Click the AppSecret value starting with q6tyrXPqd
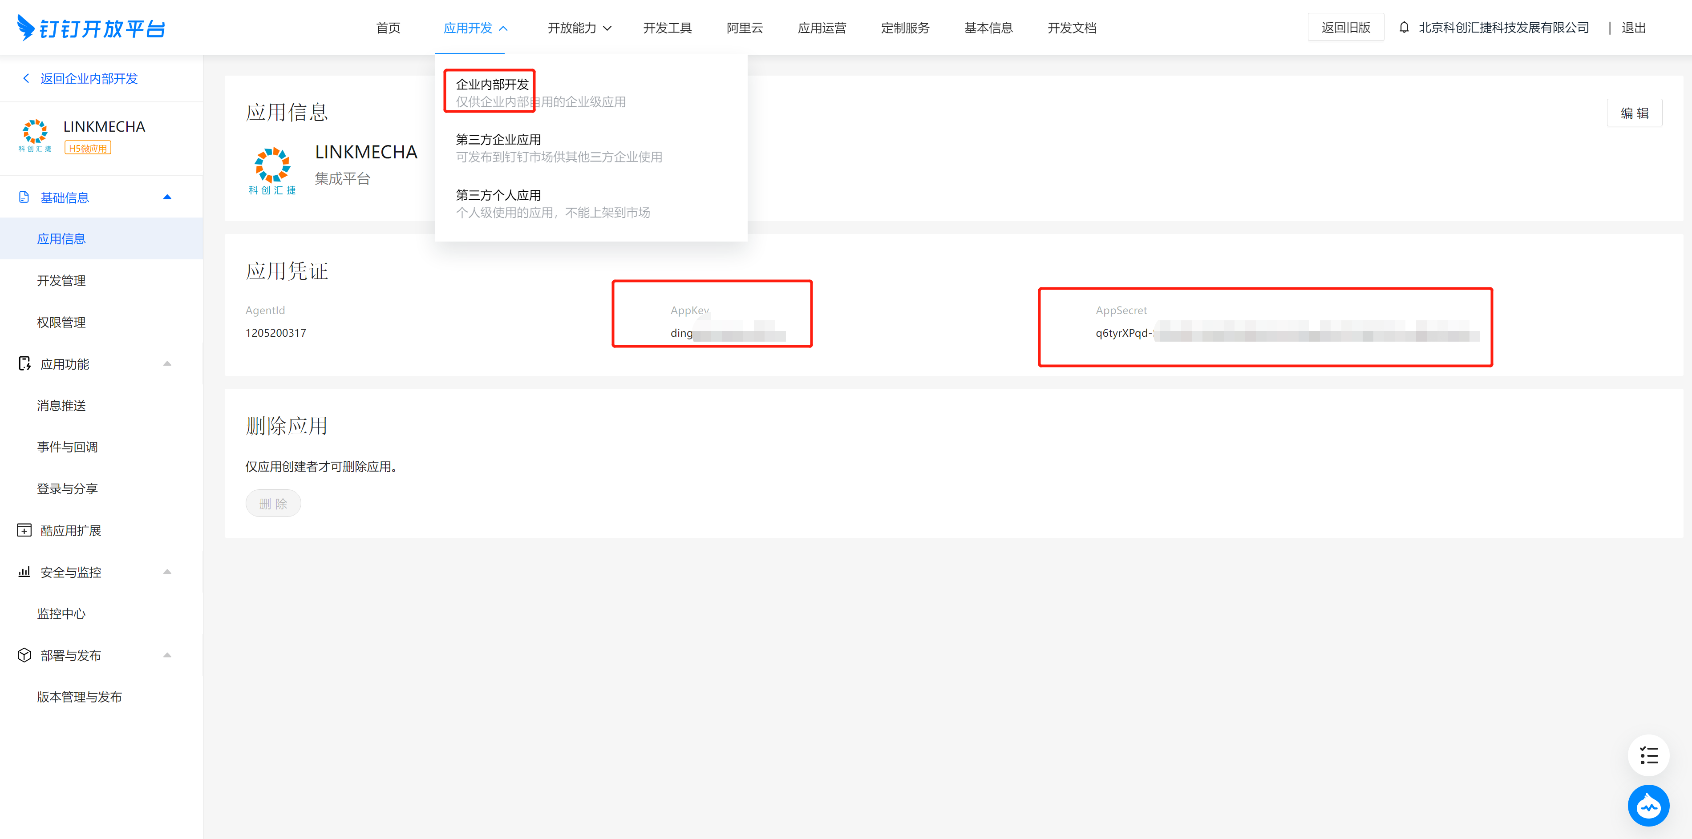 (1287, 333)
